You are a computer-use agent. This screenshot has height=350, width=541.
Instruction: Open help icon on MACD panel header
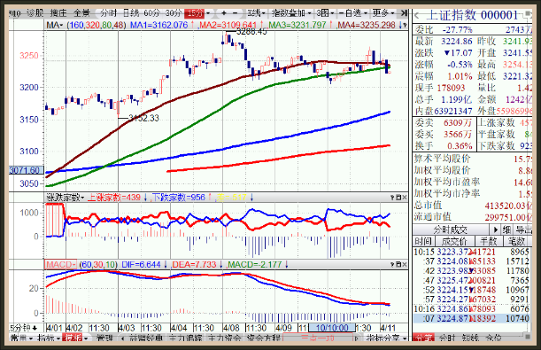click(x=392, y=264)
